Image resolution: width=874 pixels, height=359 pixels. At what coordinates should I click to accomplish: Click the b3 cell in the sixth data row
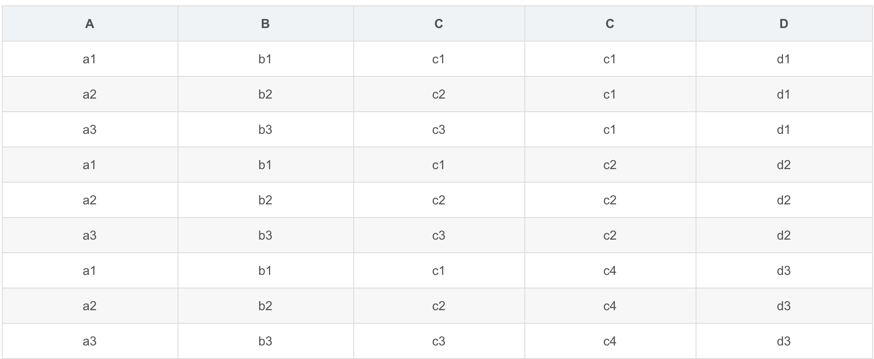265,236
